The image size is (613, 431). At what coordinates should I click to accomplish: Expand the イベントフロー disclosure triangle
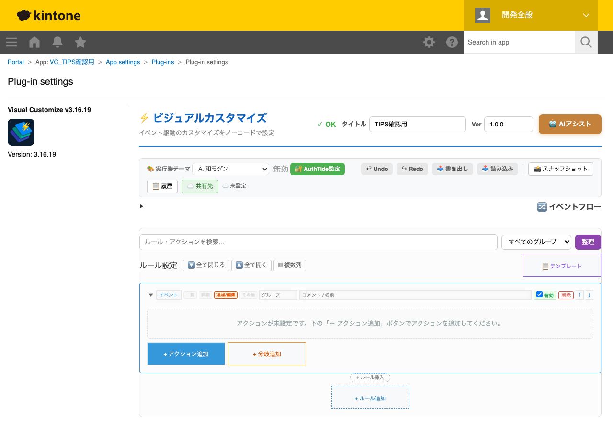click(x=141, y=206)
